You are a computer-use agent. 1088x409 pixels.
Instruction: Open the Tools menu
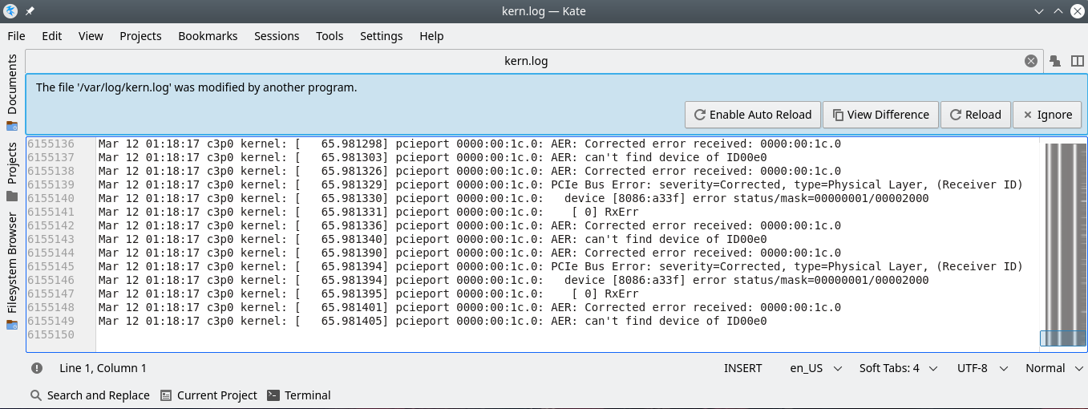click(x=330, y=36)
